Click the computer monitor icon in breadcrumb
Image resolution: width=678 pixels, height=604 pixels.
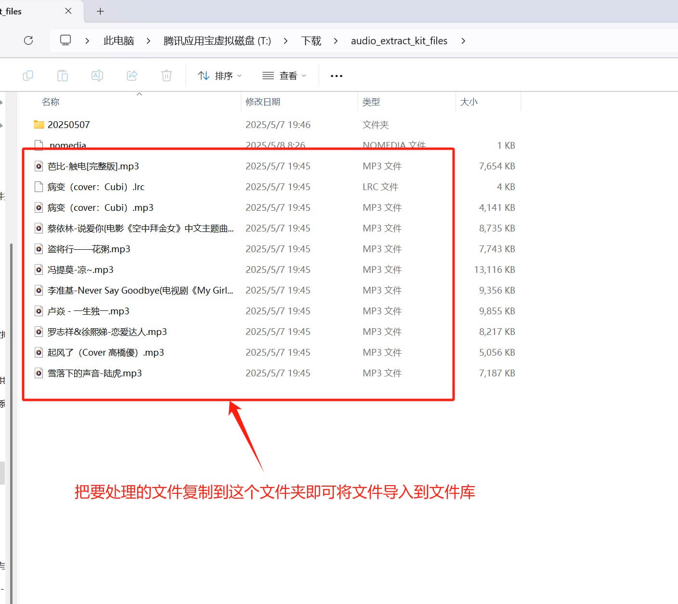click(65, 40)
